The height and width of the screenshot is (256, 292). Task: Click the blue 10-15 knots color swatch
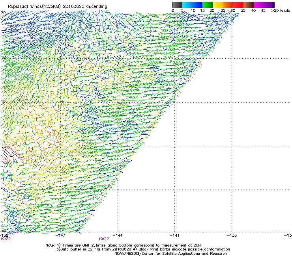[x=197, y=5]
